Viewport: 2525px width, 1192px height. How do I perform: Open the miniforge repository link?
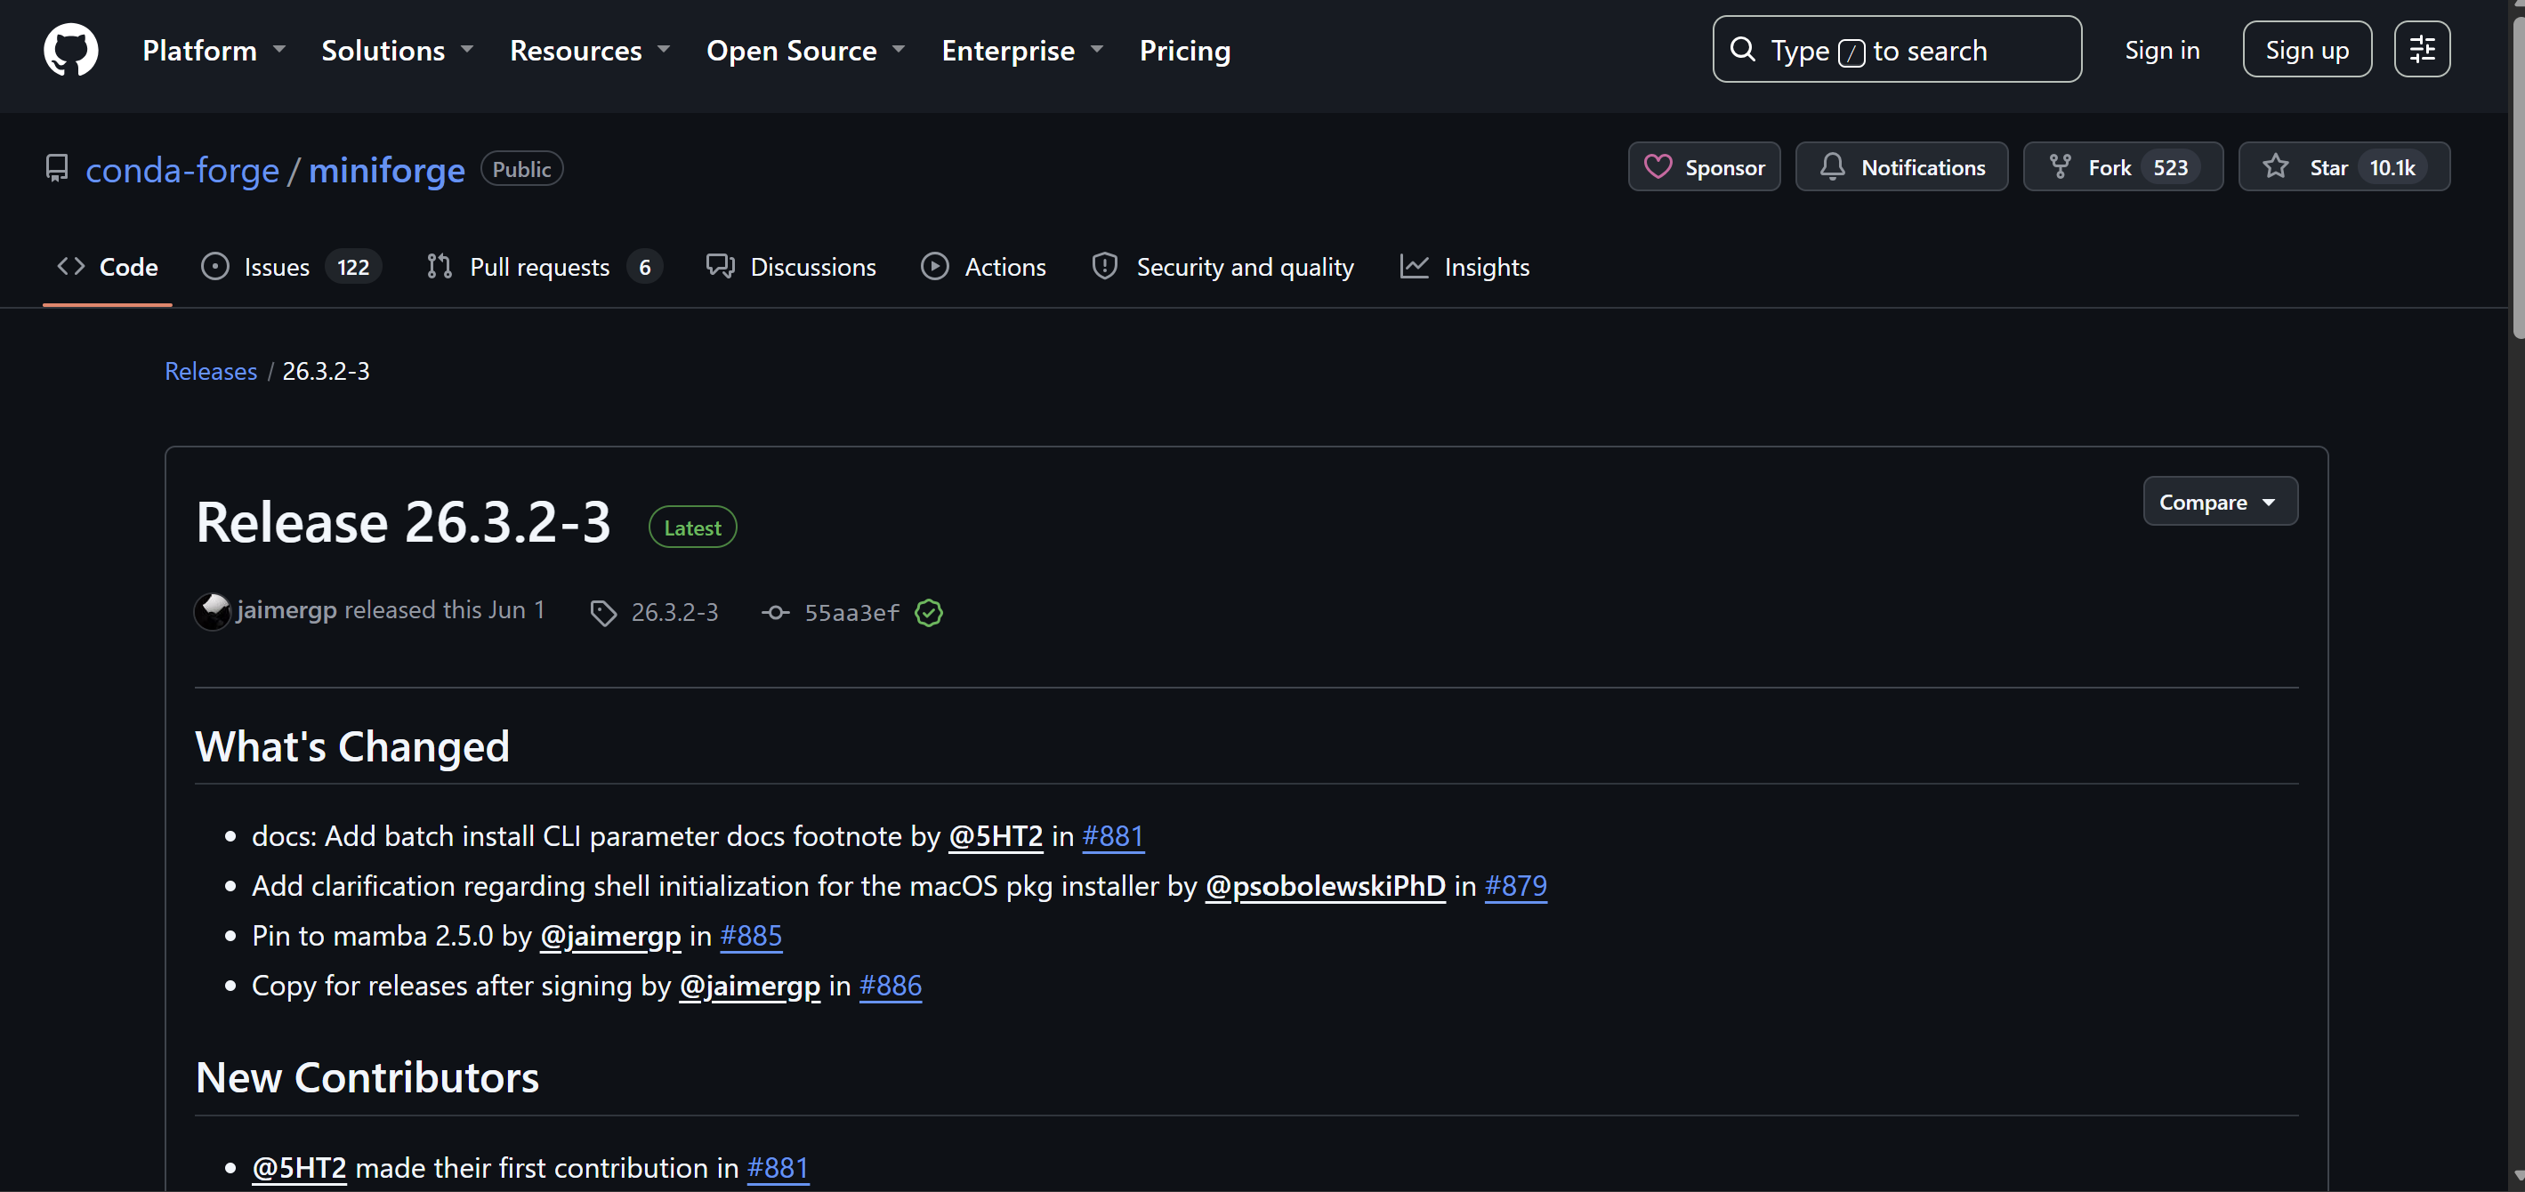(387, 170)
